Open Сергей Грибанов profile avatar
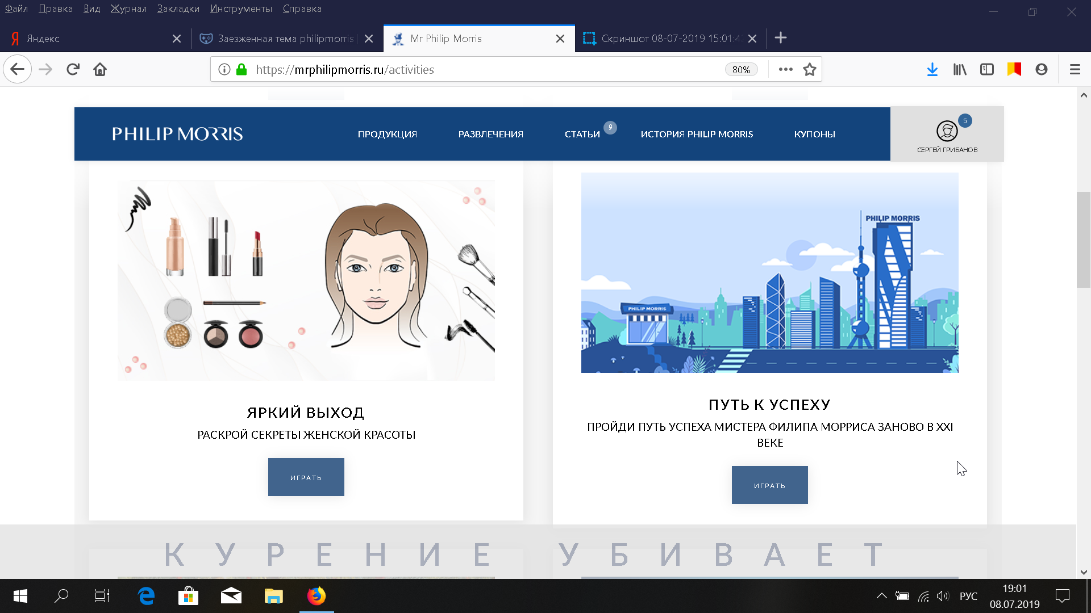Screen dimensions: 1091x613 point(947,131)
